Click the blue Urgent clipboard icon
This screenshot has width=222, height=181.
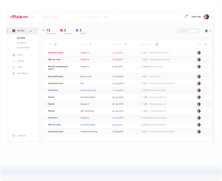tap(77, 30)
